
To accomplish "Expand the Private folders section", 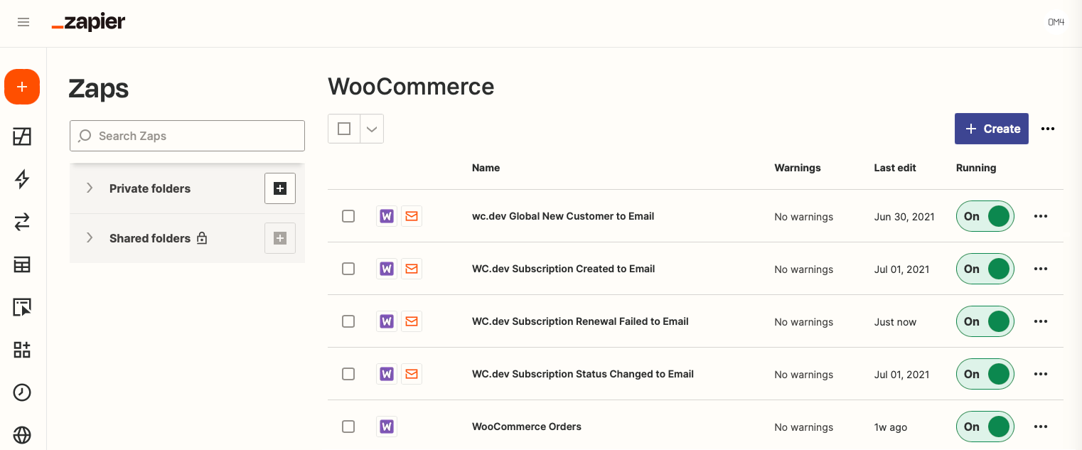I will [x=90, y=188].
